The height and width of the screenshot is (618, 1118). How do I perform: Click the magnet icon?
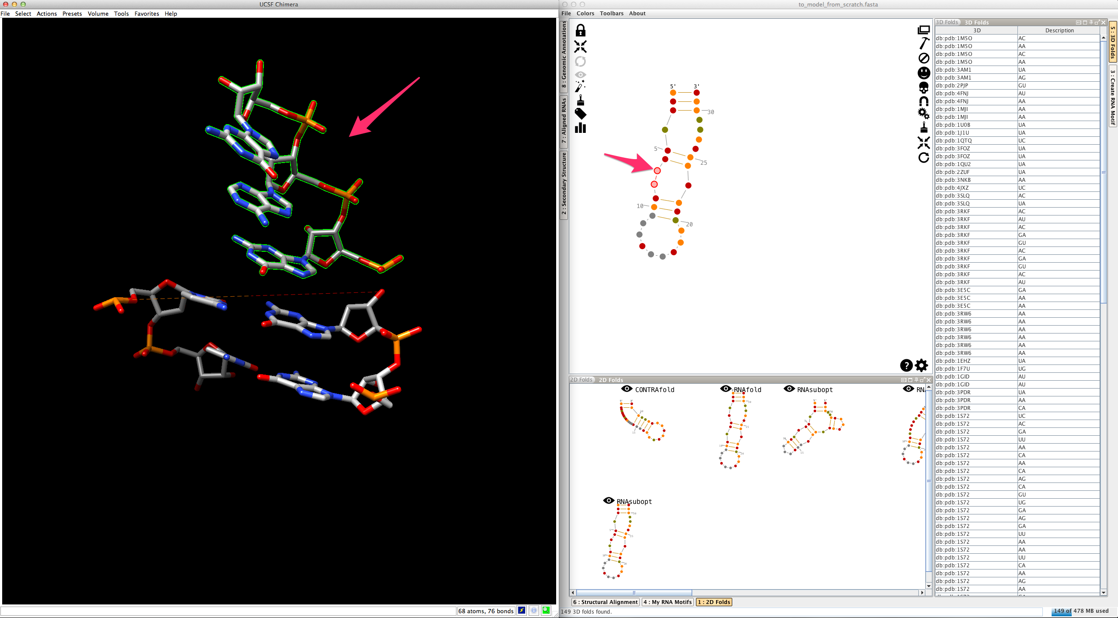tap(924, 101)
